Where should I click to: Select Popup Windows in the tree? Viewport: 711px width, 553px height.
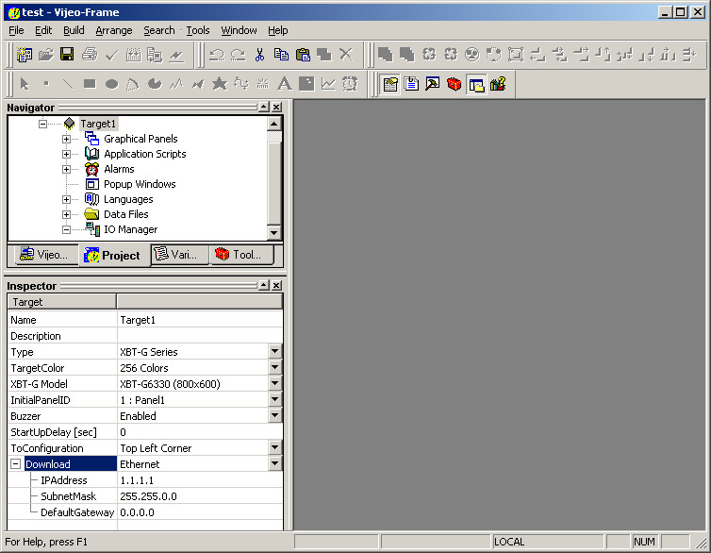pyautogui.click(x=140, y=184)
